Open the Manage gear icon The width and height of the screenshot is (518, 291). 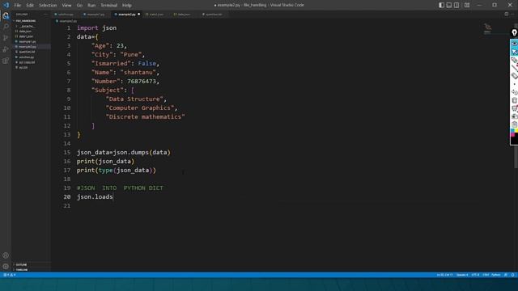click(x=6, y=266)
